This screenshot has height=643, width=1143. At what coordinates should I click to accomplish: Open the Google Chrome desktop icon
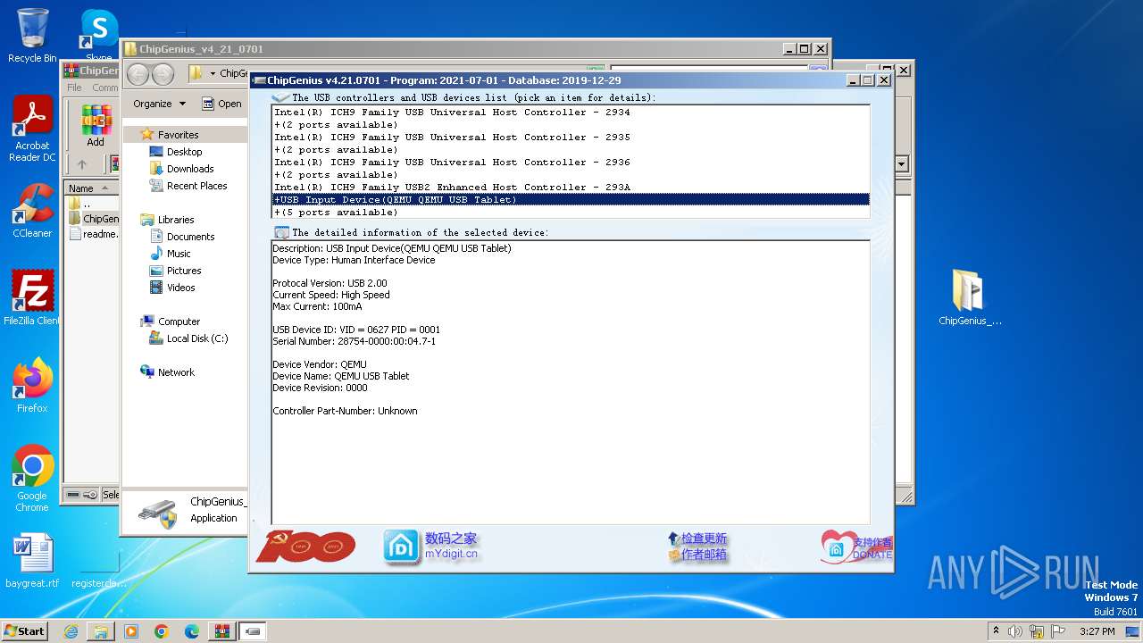tap(32, 479)
